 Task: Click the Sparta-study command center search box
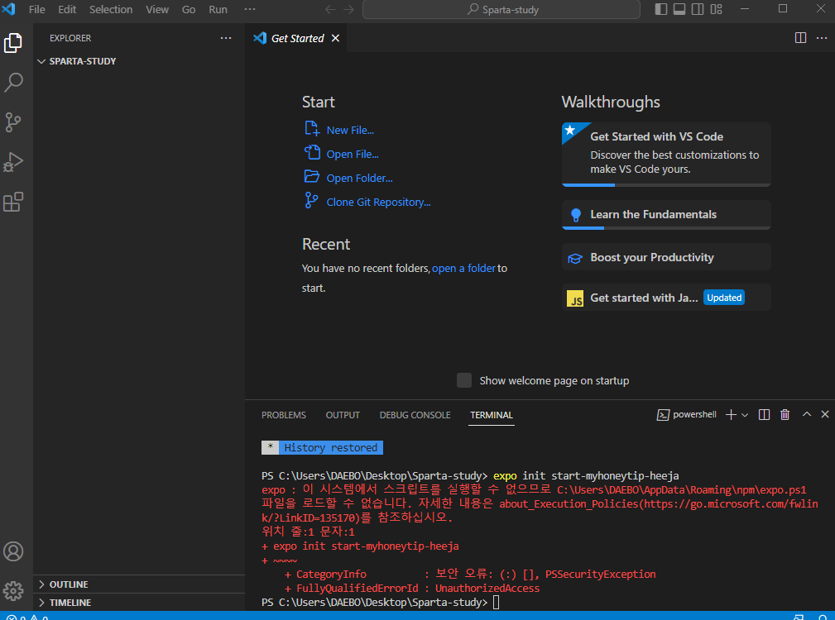coord(501,10)
